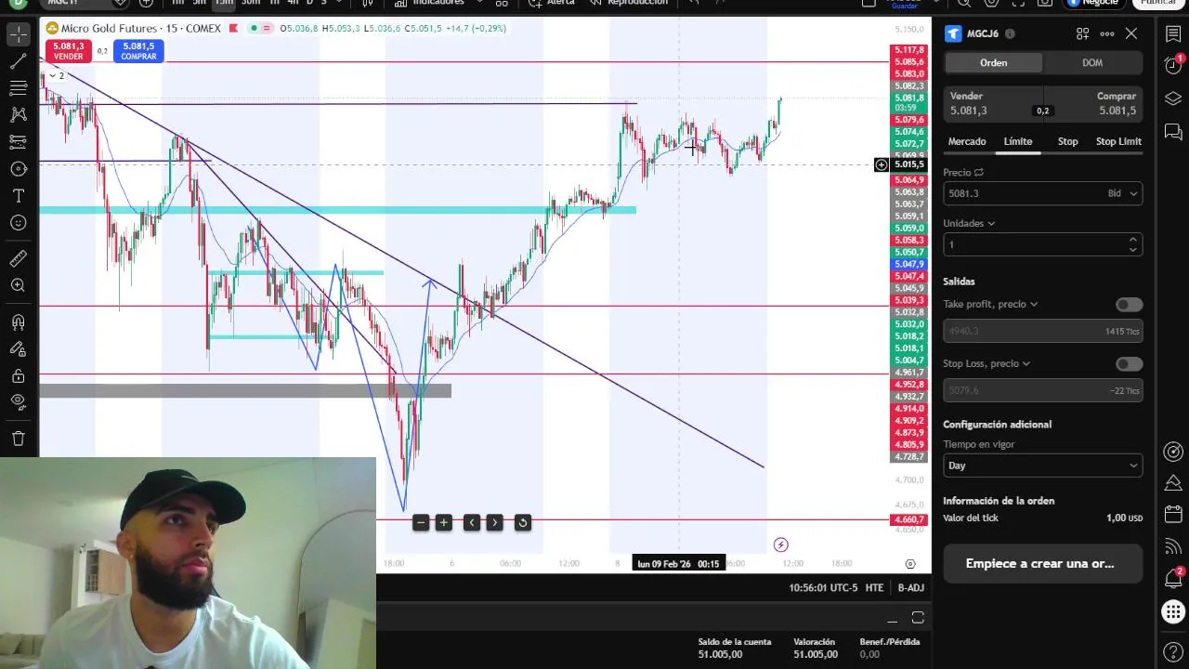Open the geometric shapes tool
This screenshot has width=1189, height=669.
18,169
